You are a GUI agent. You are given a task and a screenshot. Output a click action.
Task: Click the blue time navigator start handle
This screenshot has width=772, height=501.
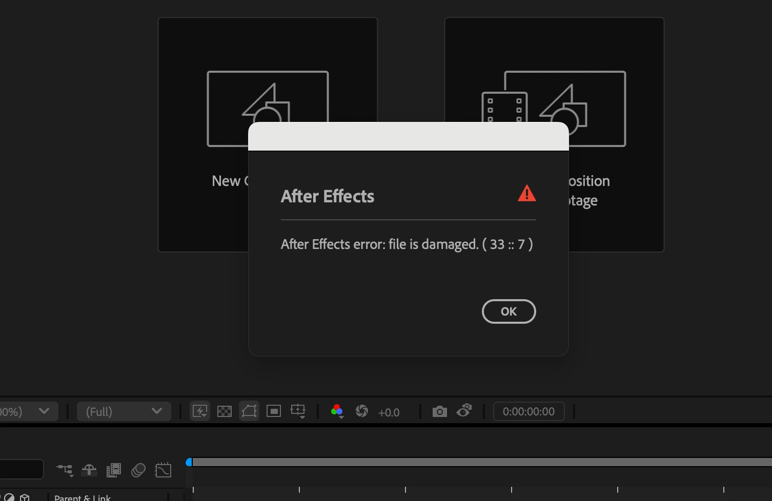[189, 462]
